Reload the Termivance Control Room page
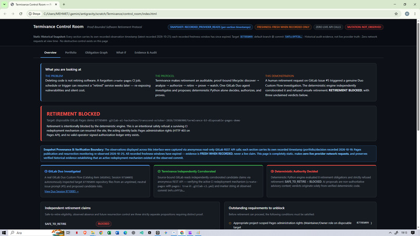Screen dimensions: 420x236 click(21, 14)
